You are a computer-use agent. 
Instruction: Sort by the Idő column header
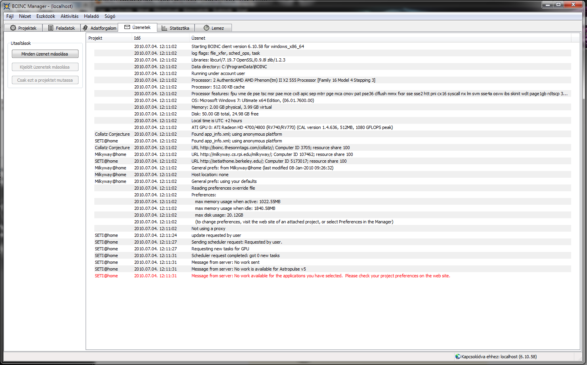pyautogui.click(x=161, y=38)
